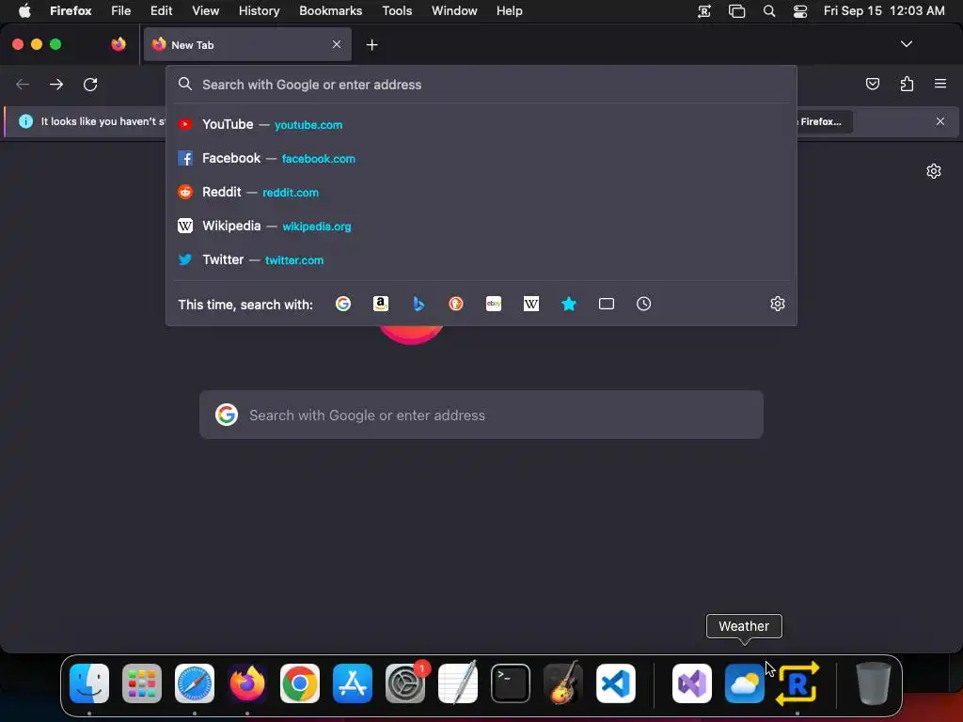963x722 pixels.
Task: Open search settings gear in urlbar dropdown
Action: click(x=778, y=304)
